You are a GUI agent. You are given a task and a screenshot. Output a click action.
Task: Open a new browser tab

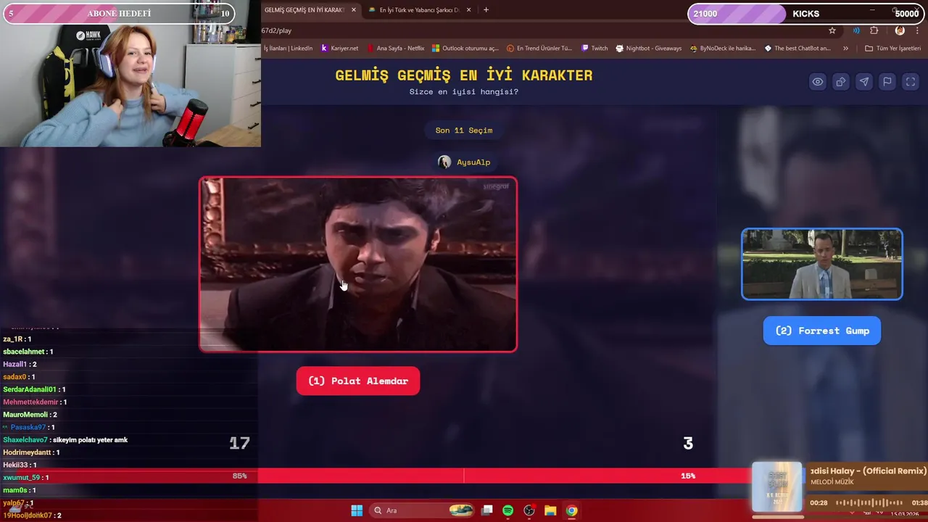pos(486,10)
